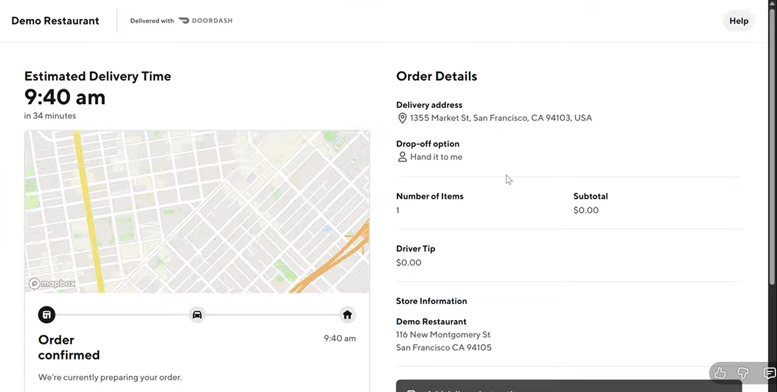Click the Order confirmed status heading
This screenshot has width=777, height=392.
69,347
